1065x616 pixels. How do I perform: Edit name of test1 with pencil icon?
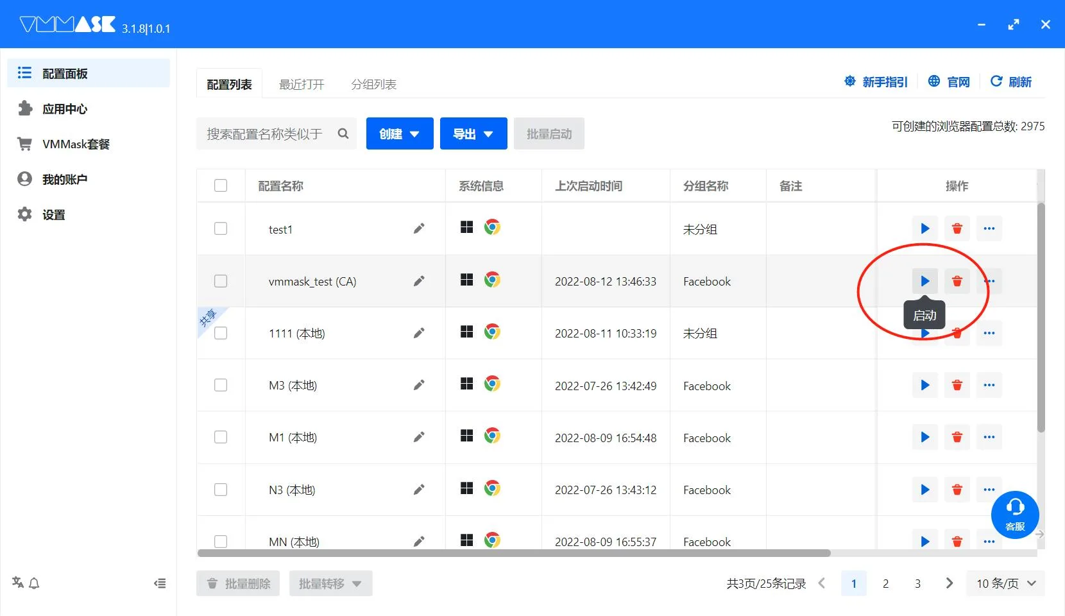[x=419, y=228]
